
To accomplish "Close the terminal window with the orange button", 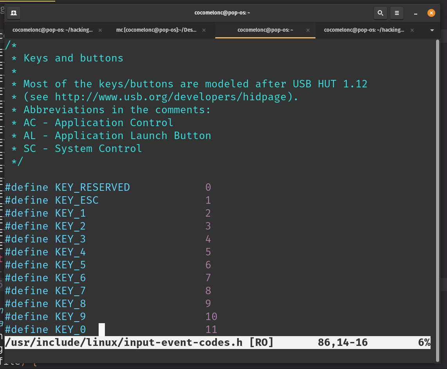I will pyautogui.click(x=431, y=13).
